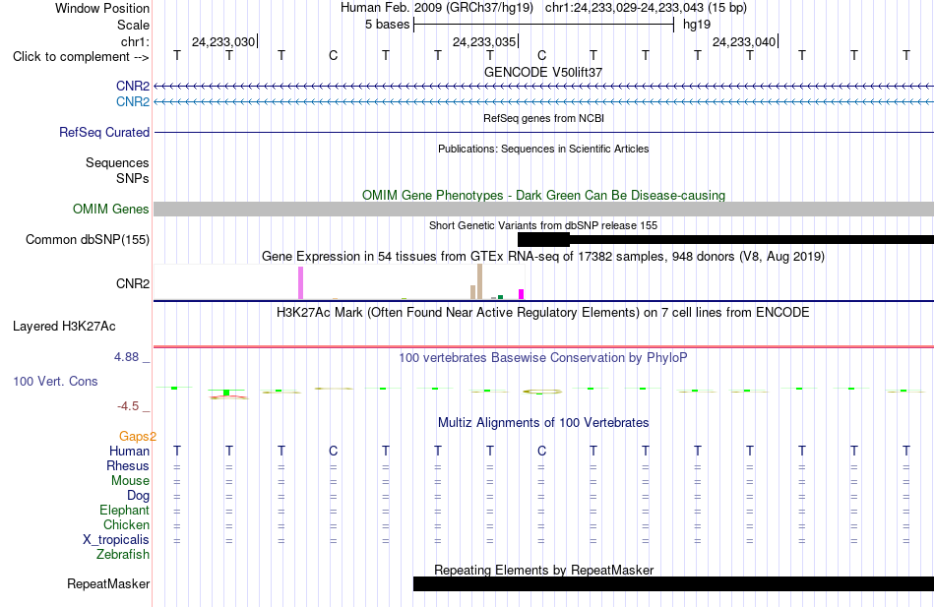Select the Human alignment row label

tap(129, 452)
